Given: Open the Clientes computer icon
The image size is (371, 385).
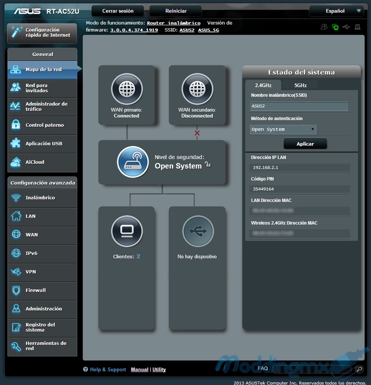Looking at the screenshot, I should tap(127, 231).
